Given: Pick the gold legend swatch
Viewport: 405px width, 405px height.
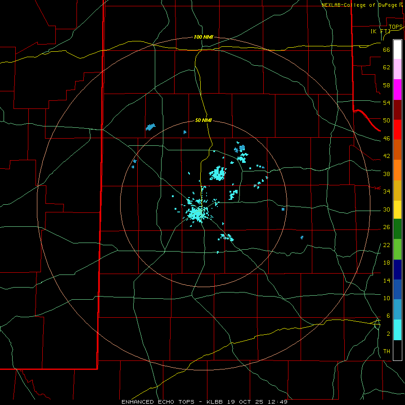Looking at the screenshot, I should click(x=397, y=190).
